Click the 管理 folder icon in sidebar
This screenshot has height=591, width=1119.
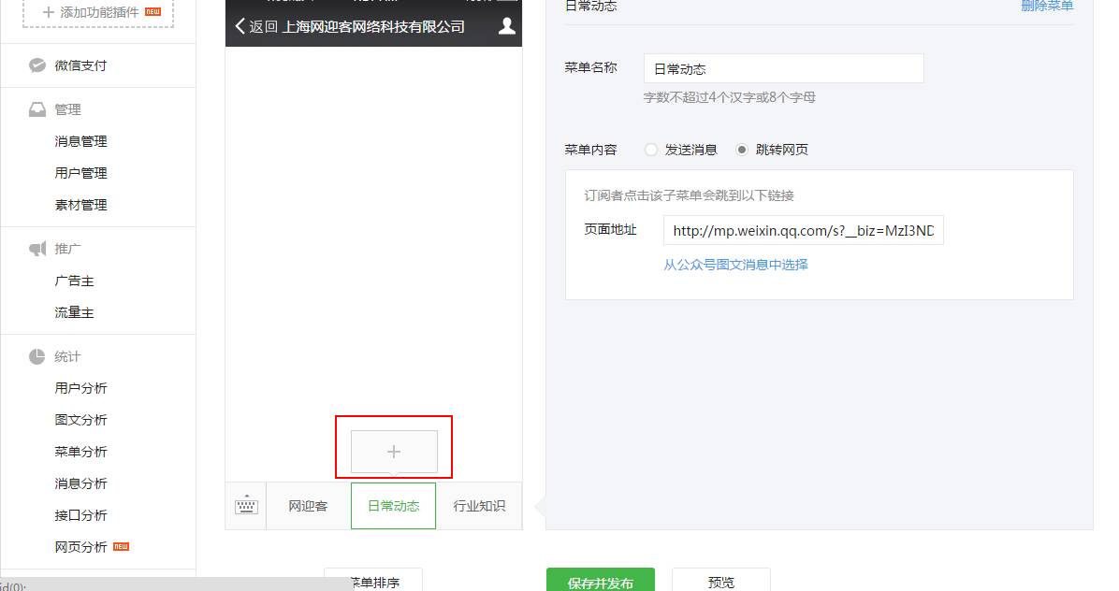coord(37,108)
